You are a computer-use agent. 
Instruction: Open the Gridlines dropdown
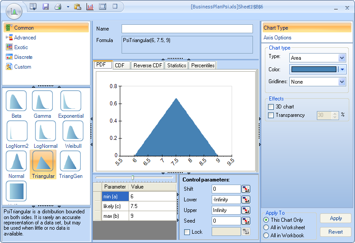341,82
